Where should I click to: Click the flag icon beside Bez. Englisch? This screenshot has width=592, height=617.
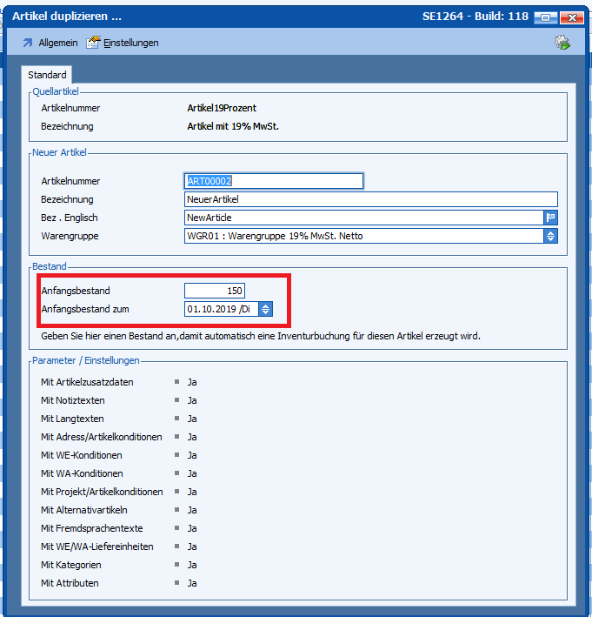coord(550,218)
